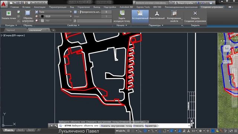Toggle polar tracking status bar icon
Viewport: 238px width, 134px height.
pos(145,131)
